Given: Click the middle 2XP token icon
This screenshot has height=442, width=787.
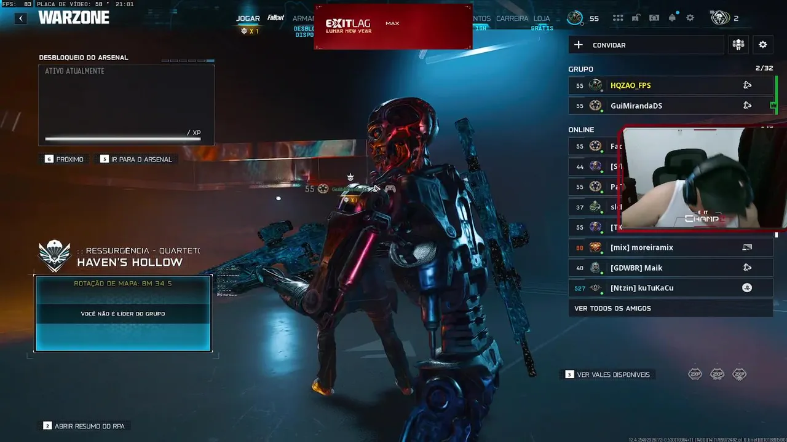Looking at the screenshot, I should (717, 374).
